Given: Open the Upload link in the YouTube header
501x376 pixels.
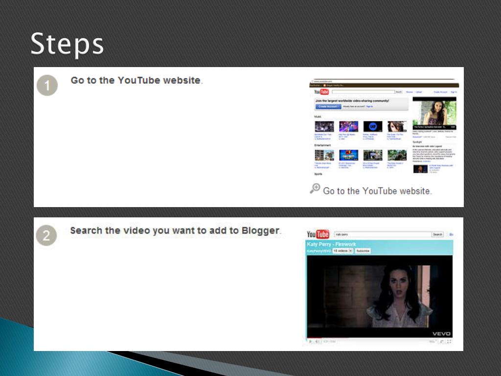Looking at the screenshot, I should pyautogui.click(x=419, y=92).
